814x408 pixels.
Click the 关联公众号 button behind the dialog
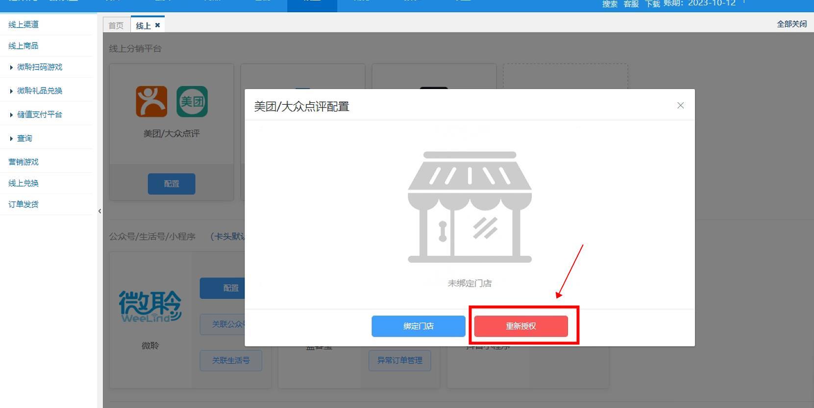(x=222, y=324)
